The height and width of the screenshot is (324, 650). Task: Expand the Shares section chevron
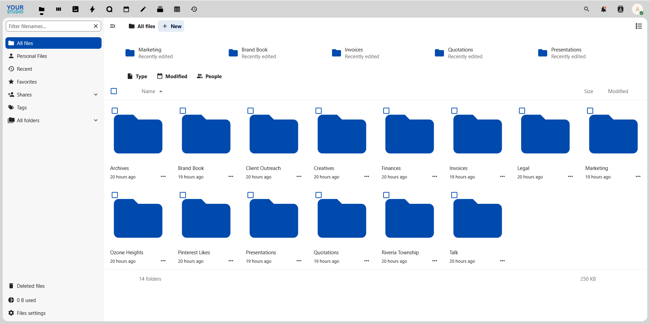click(x=96, y=95)
